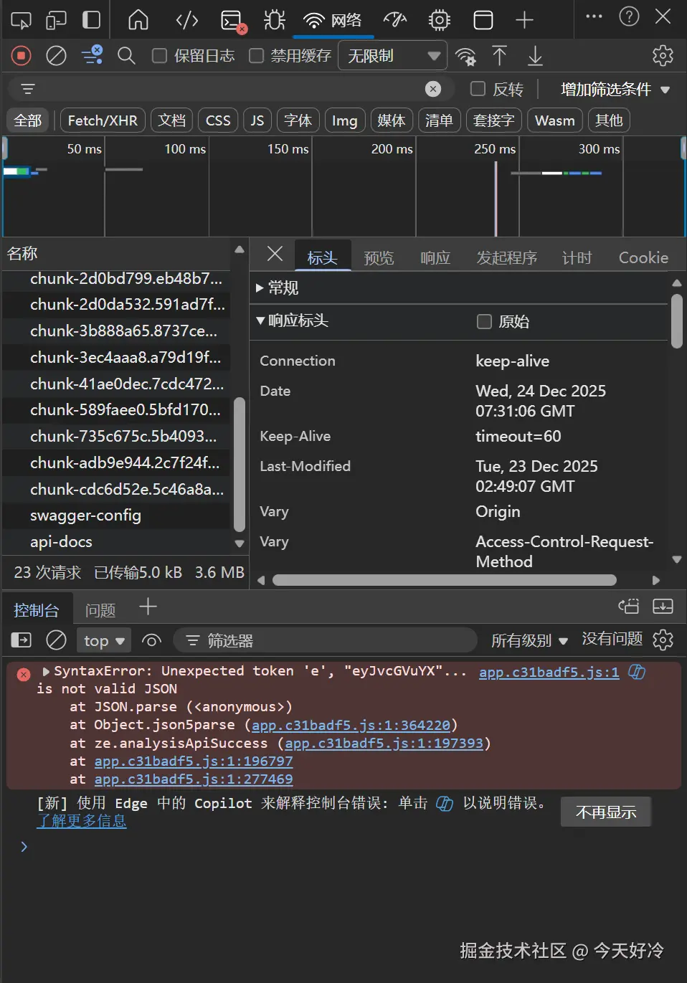
Task: Switch to the Cookie tab
Action: click(643, 257)
